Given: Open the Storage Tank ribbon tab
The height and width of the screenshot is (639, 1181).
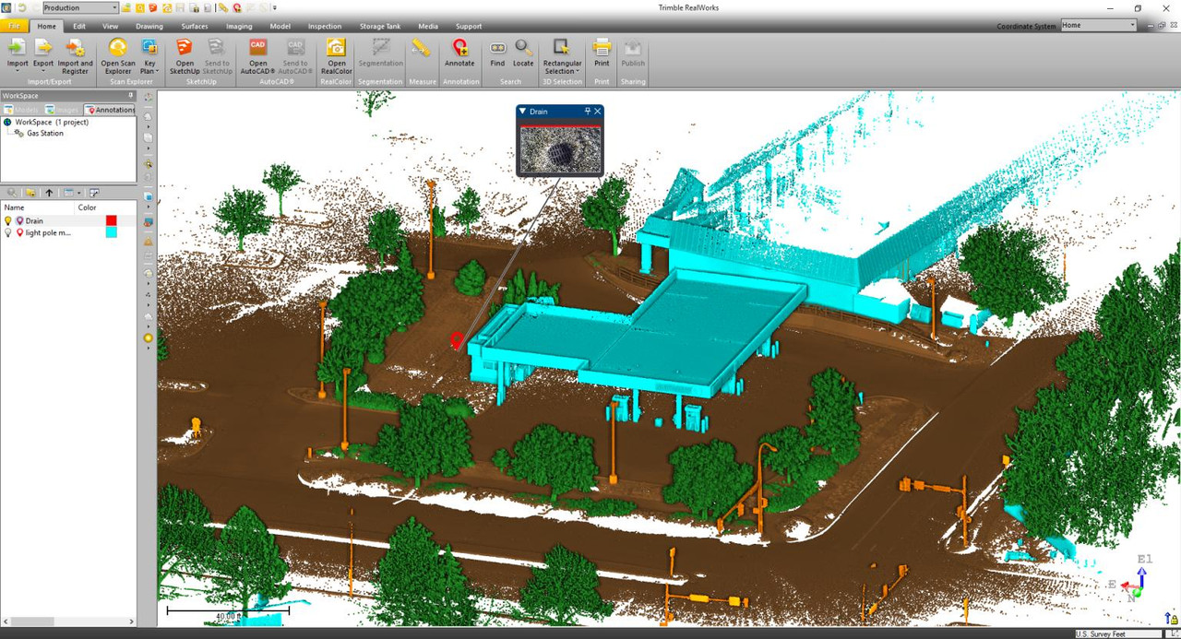Looking at the screenshot, I should 381,26.
